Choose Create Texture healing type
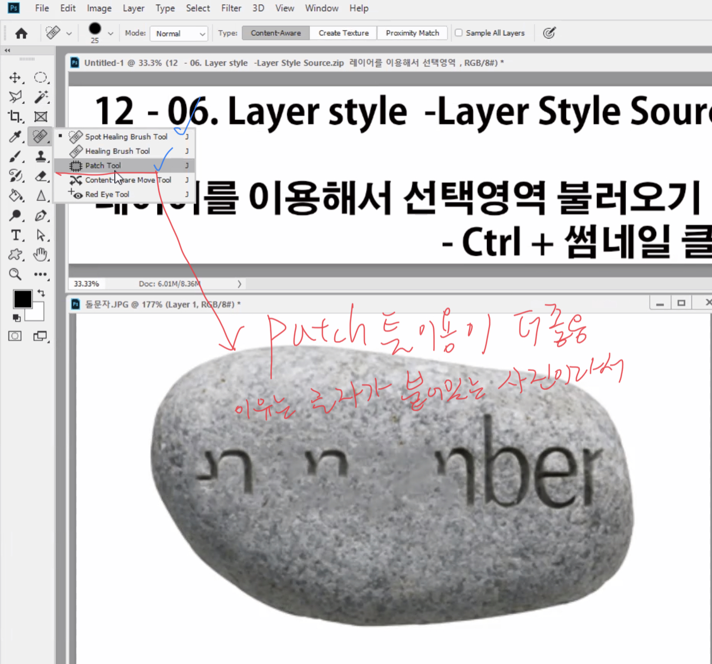The height and width of the screenshot is (664, 712). click(344, 33)
